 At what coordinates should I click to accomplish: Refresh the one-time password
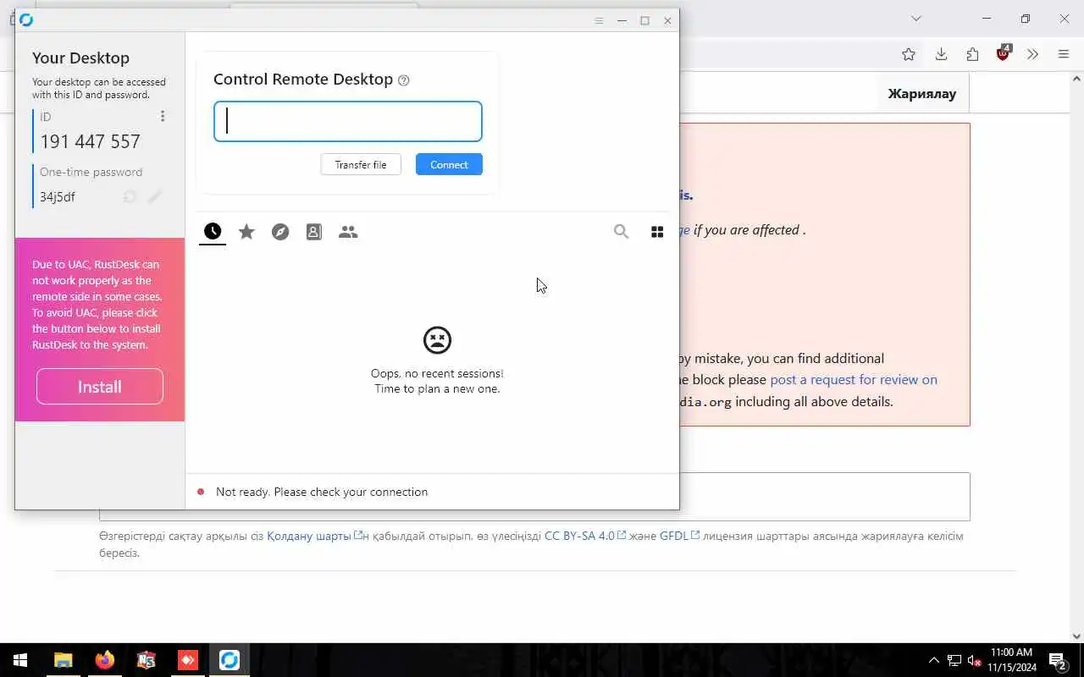point(130,196)
